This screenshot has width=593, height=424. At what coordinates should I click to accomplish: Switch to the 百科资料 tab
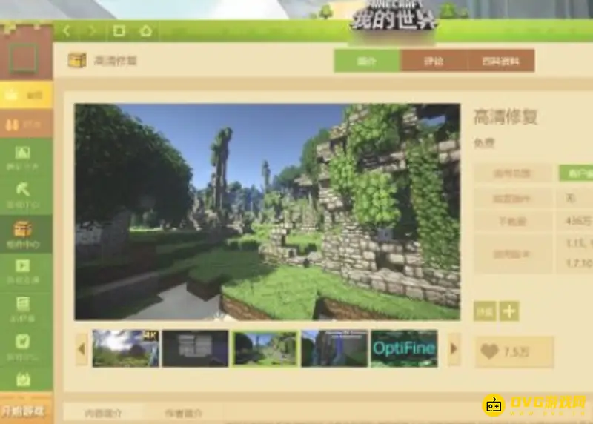pyautogui.click(x=501, y=61)
